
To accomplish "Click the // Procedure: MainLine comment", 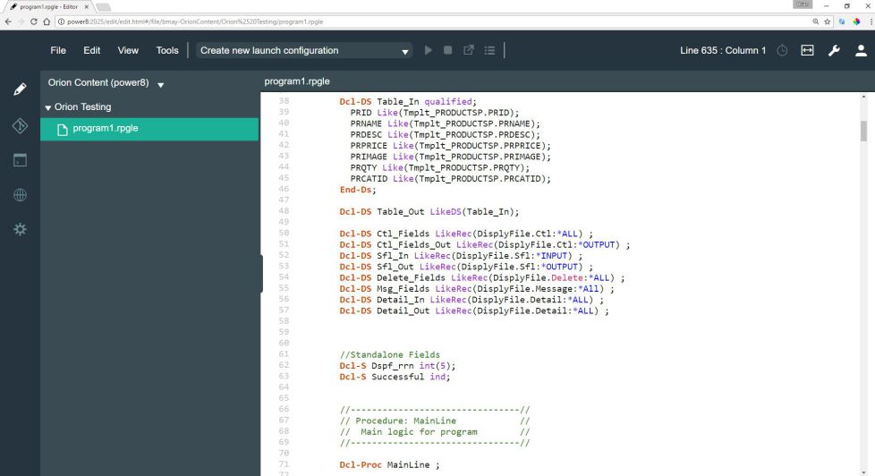I will tap(435, 421).
